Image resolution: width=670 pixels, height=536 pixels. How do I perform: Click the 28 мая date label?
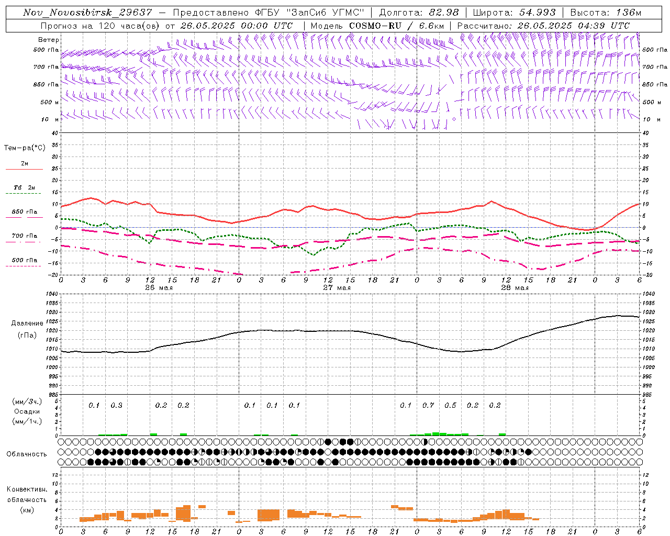[515, 288]
